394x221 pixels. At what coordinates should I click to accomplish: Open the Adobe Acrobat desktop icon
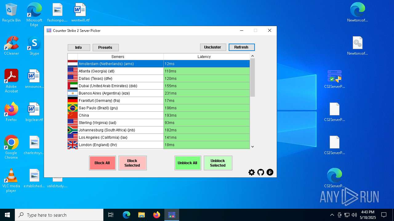click(x=11, y=81)
